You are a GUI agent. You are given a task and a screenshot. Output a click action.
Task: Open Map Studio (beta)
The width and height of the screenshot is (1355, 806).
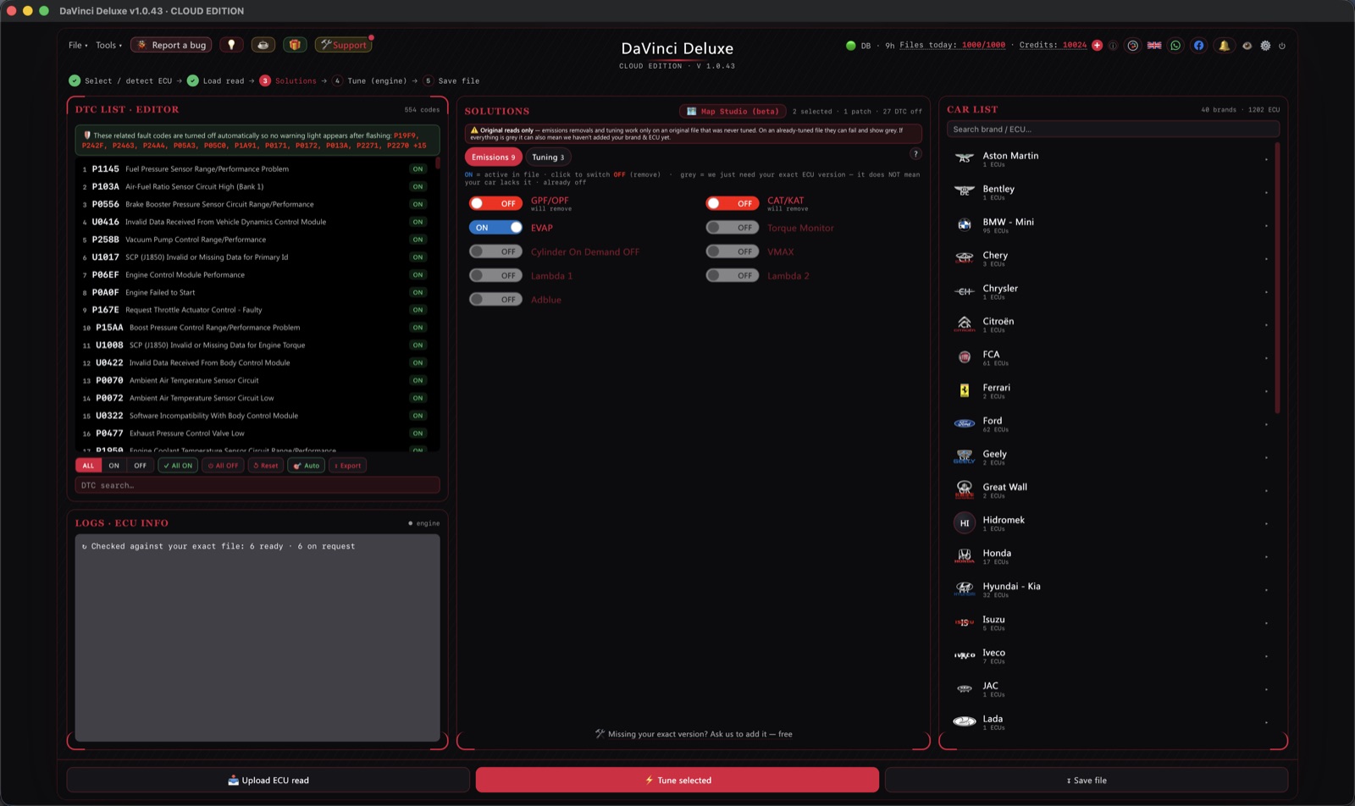pos(733,111)
